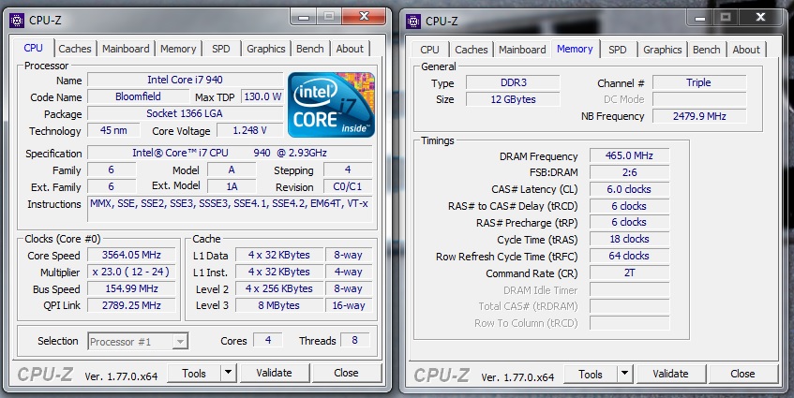
Task: Click the Technology value '45 nm'
Action: tap(113, 130)
